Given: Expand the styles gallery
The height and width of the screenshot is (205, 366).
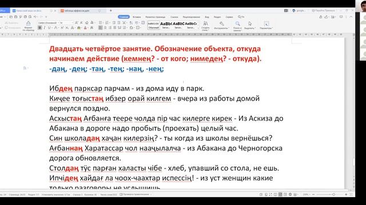Looking at the screenshot, I should (198, 28).
